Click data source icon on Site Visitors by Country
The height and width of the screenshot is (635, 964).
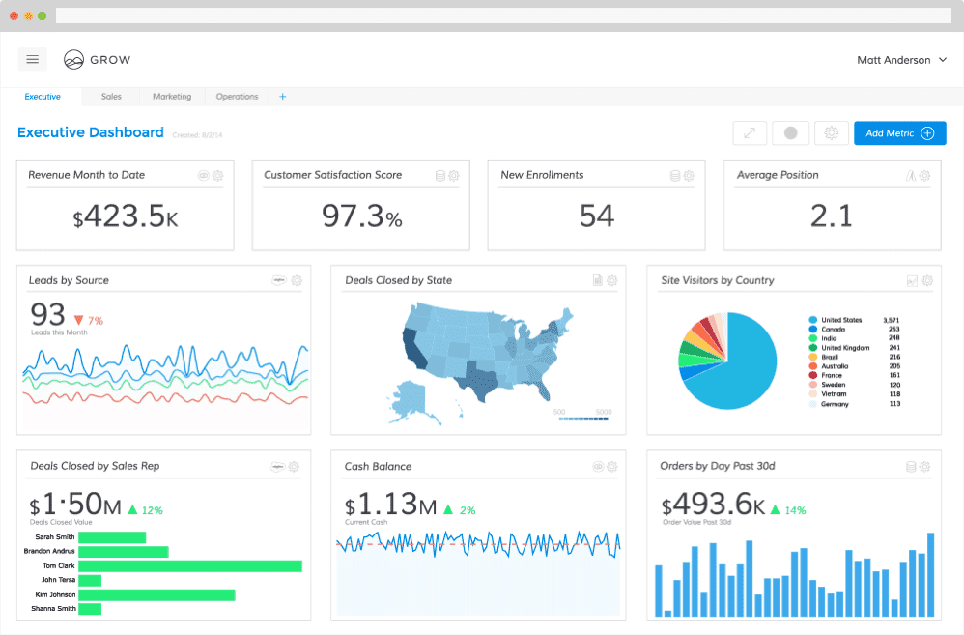point(911,280)
